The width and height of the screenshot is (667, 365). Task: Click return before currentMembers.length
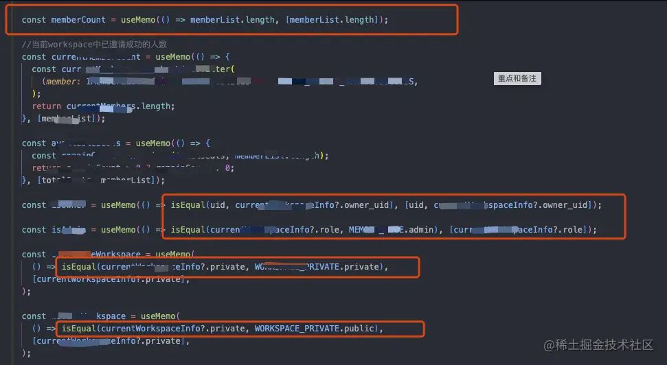[x=46, y=106]
